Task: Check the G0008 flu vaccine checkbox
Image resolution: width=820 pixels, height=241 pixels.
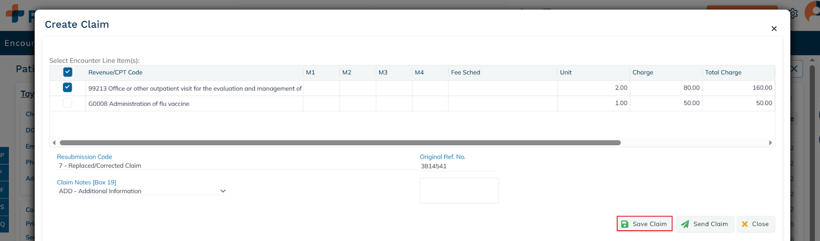Action: [x=68, y=103]
